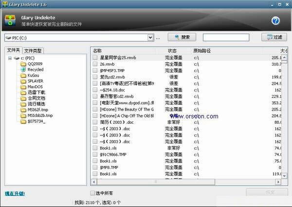This screenshot has width=292, height=207.
Task: Click the SPLAYER folder icon
Action: pos(23,81)
